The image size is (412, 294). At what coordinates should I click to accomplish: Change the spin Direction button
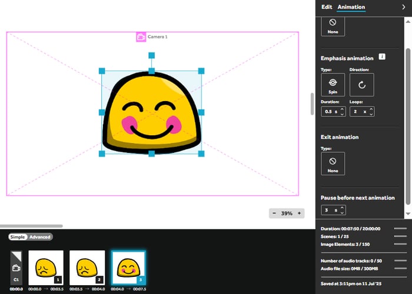point(362,85)
